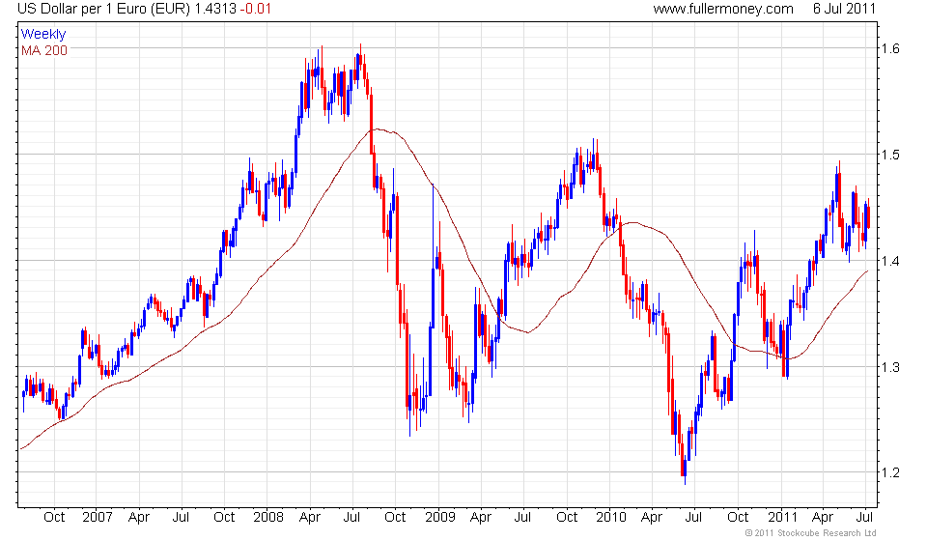Click the 'Apr' label just after 2010

(652, 518)
